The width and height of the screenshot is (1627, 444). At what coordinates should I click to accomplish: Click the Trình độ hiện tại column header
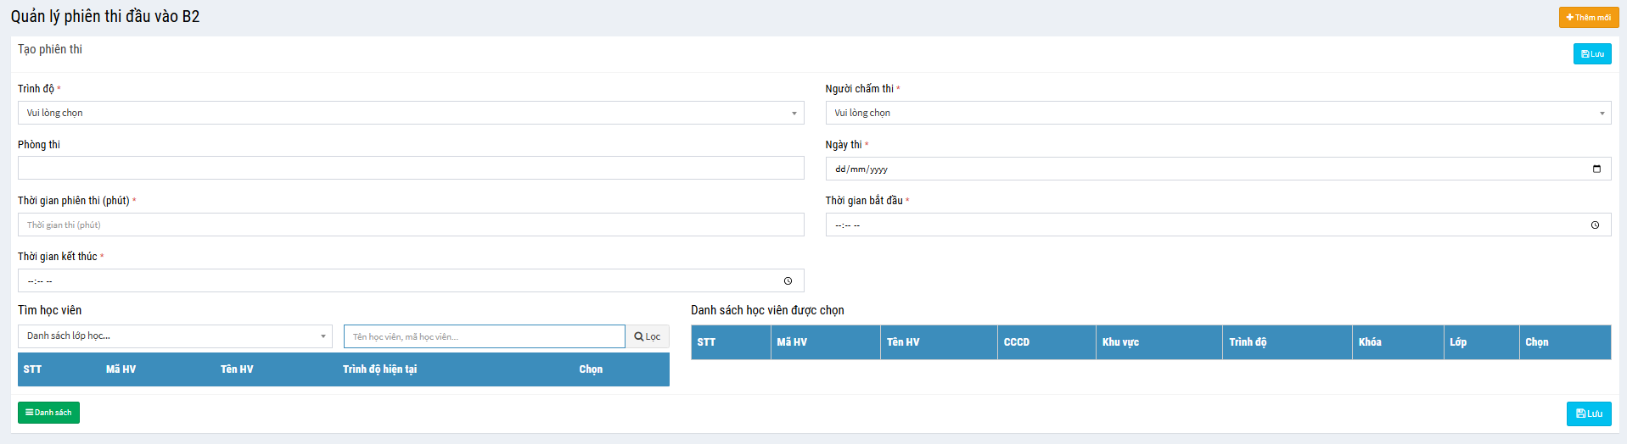(379, 369)
